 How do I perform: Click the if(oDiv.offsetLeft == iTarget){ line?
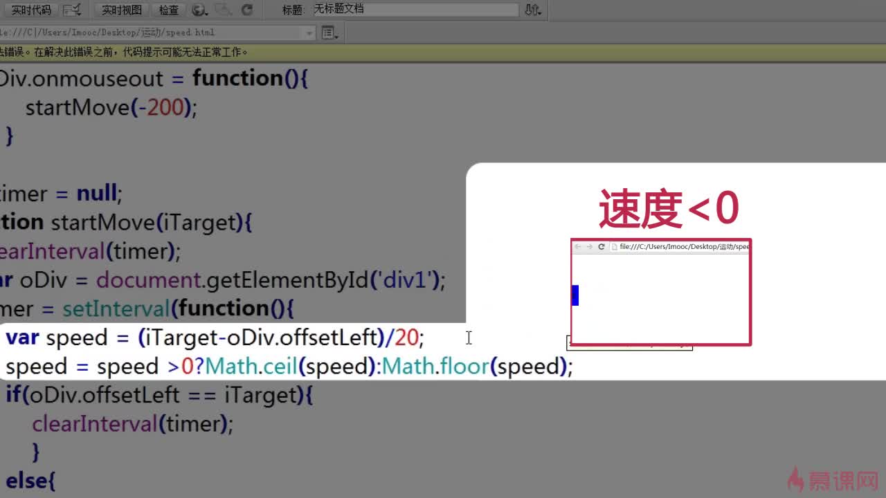(x=160, y=395)
